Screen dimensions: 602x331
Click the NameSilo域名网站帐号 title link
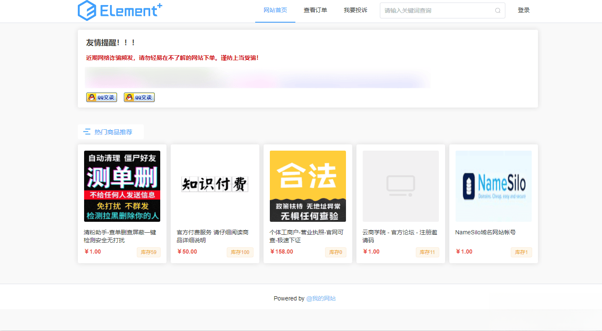(486, 232)
